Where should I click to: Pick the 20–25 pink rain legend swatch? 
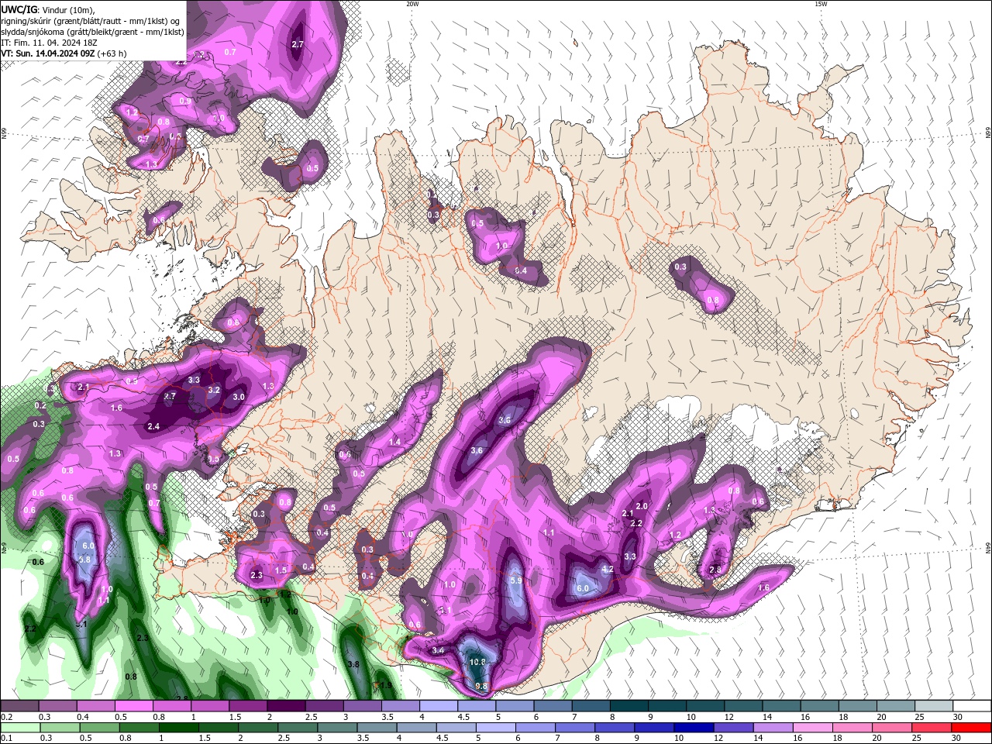[x=893, y=728]
